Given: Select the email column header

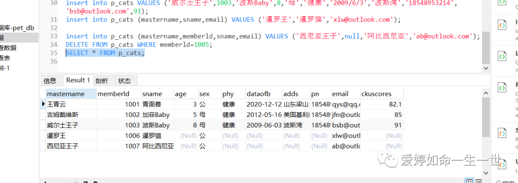Looking at the screenshot, I should (x=345, y=93).
